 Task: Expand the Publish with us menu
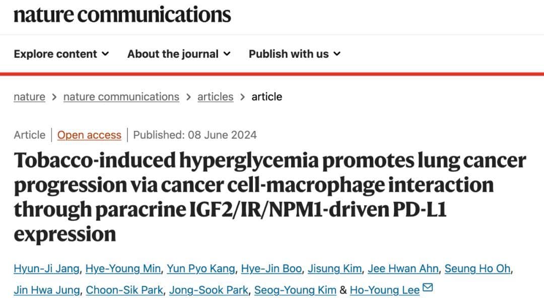(295, 54)
